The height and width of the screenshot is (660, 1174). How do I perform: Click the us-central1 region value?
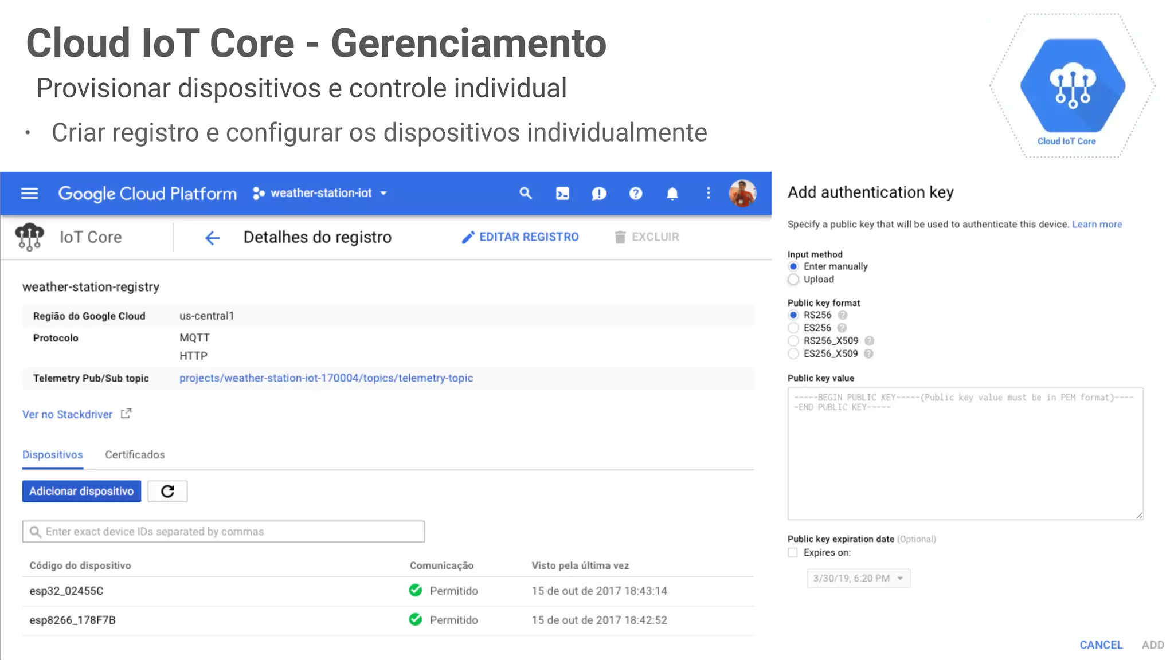tap(206, 316)
